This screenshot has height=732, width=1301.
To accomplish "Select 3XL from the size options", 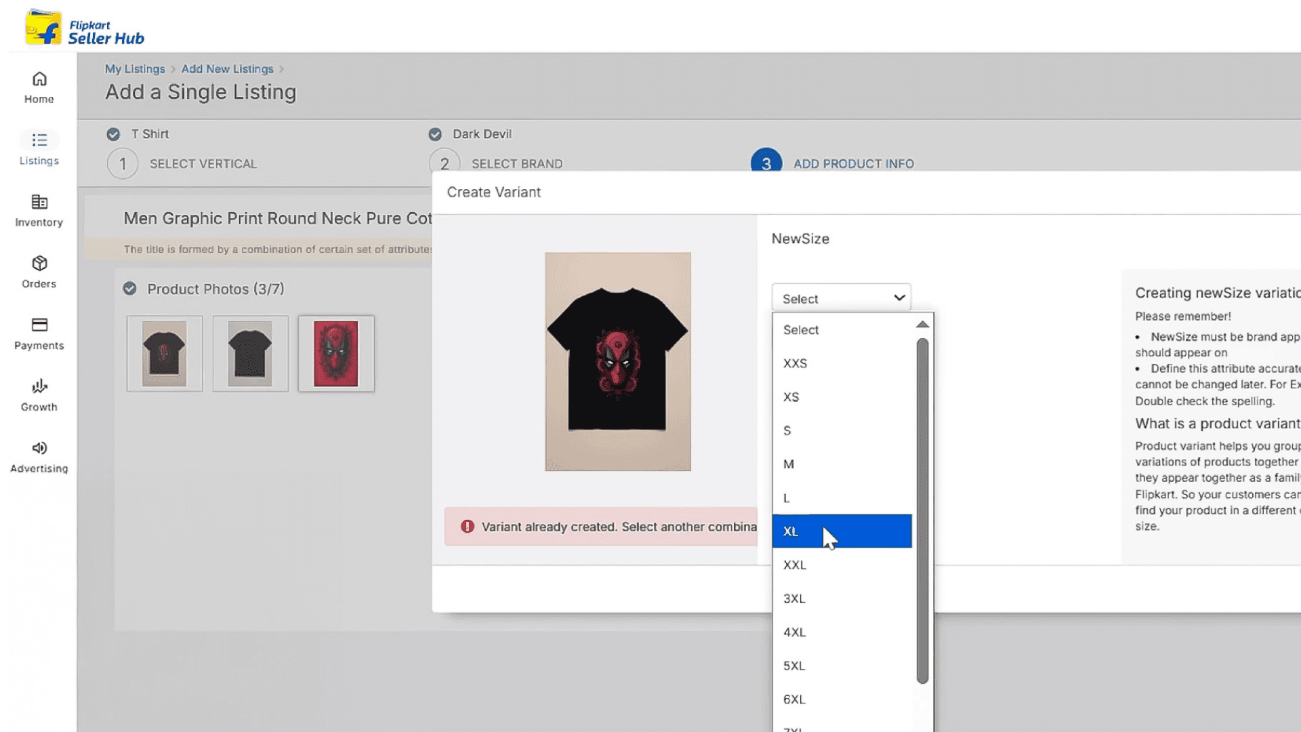I will 794,598.
